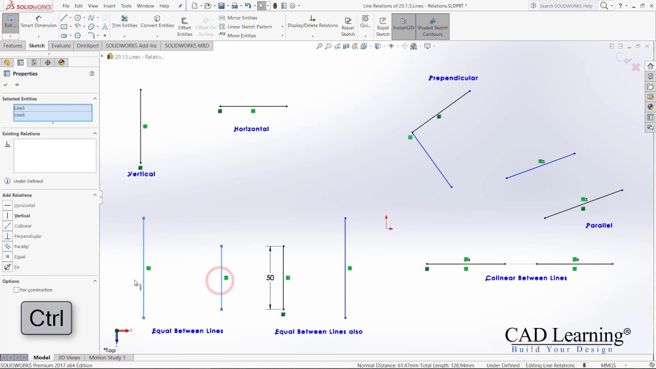This screenshot has height=369, width=656.
Task: Click the Rebuild traffic light icon
Action: click(x=275, y=6)
